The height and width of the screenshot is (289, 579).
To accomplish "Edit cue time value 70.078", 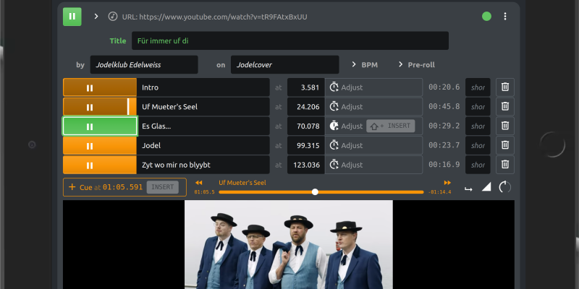I will click(305, 126).
